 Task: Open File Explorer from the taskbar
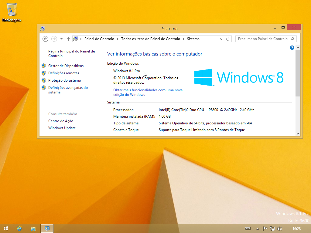pos(33,229)
